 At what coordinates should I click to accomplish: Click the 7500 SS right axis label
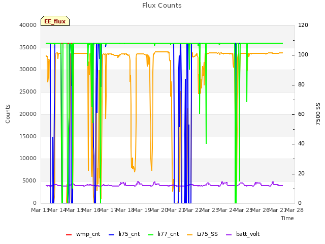coord(318,114)
